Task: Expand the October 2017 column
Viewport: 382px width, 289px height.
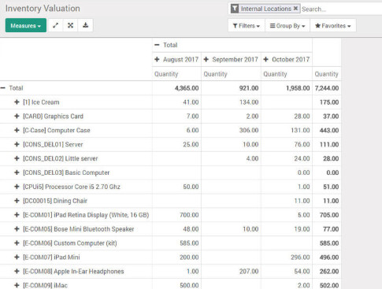Action: point(265,59)
